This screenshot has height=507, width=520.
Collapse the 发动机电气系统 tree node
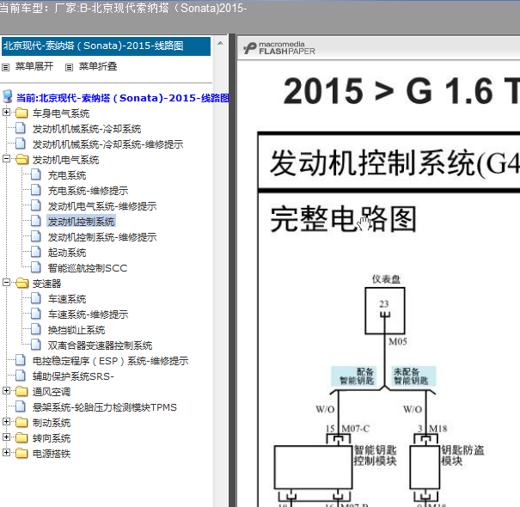click(x=6, y=158)
